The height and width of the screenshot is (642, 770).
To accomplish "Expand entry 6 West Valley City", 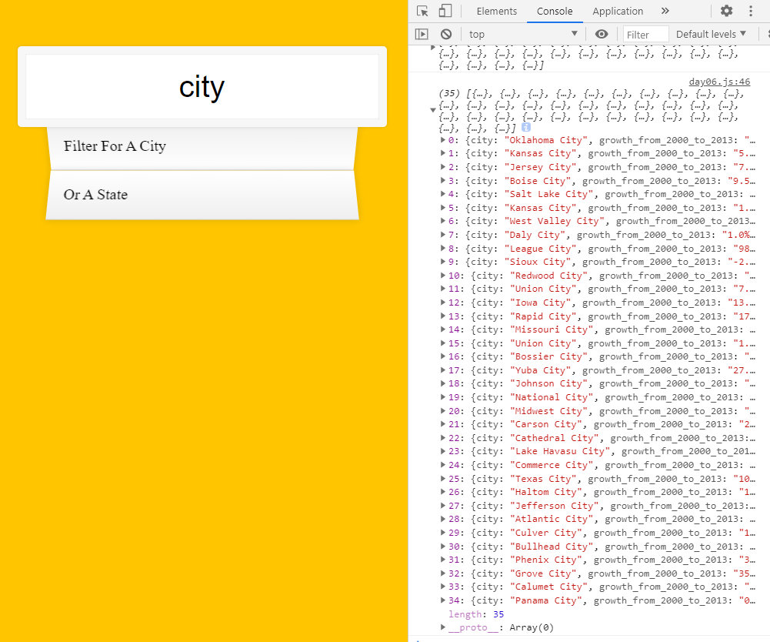I will pos(443,221).
